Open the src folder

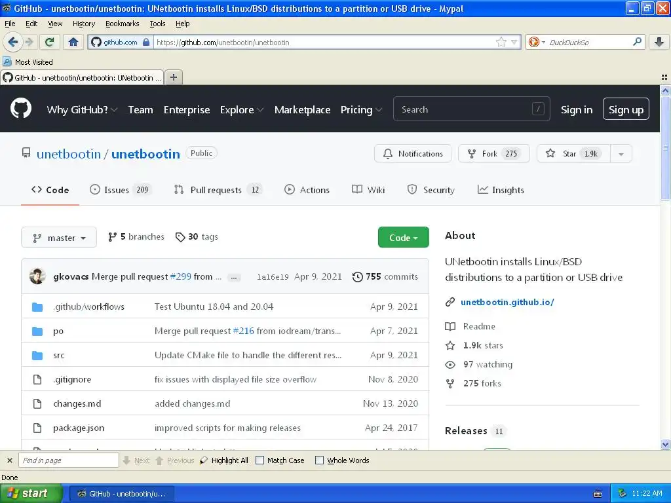point(58,356)
